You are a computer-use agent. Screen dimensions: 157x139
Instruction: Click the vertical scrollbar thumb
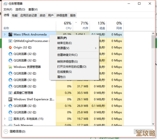tap(153, 42)
